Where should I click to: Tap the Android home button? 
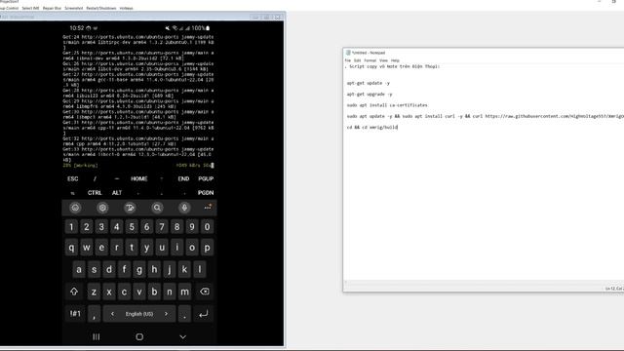pyautogui.click(x=139, y=336)
